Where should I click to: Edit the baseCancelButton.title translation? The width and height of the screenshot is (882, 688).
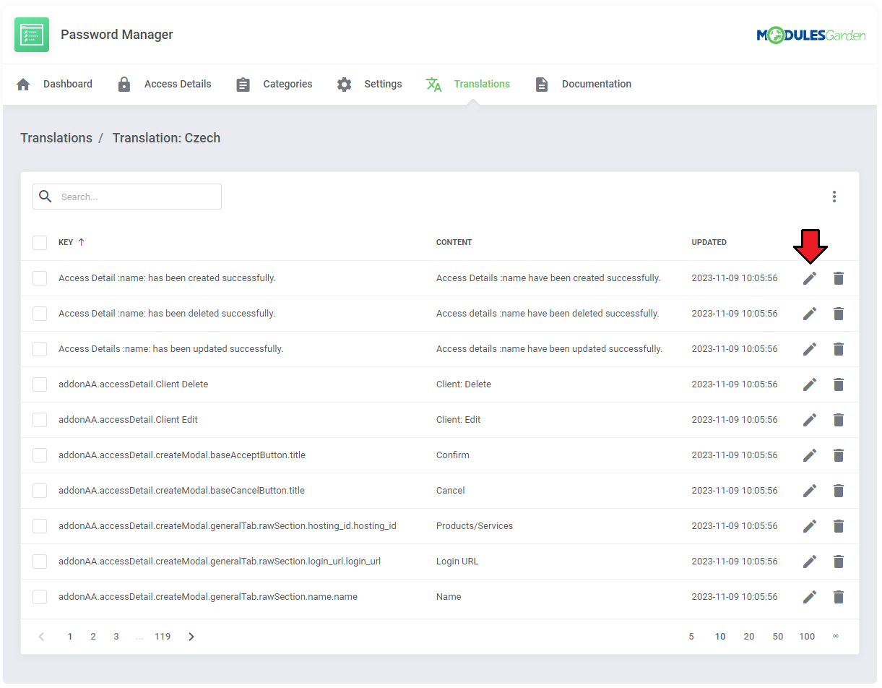[810, 491]
